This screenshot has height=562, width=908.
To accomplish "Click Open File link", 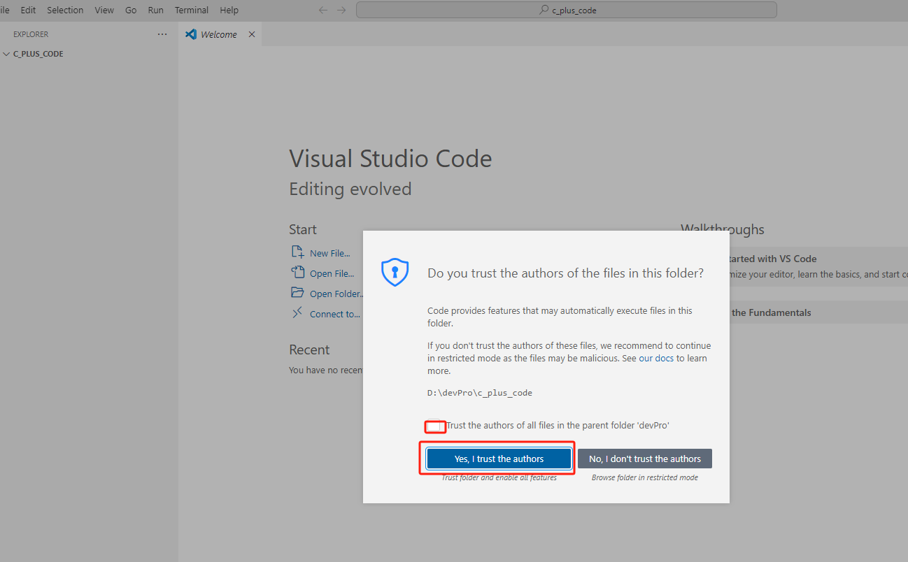I will [x=332, y=273].
